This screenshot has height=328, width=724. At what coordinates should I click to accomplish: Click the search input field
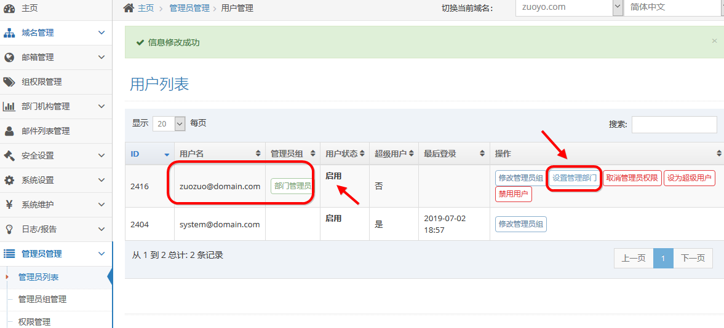click(674, 125)
